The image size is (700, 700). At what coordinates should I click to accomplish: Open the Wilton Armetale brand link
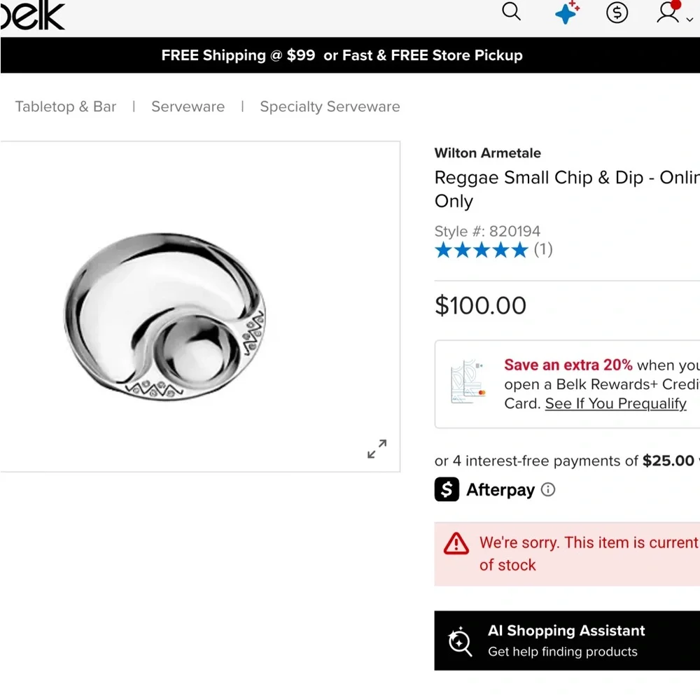click(x=487, y=153)
